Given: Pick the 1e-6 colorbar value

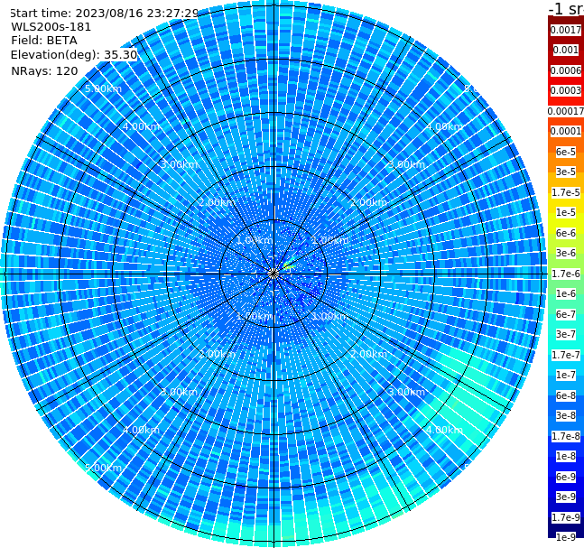Looking at the screenshot, I should (x=566, y=293).
